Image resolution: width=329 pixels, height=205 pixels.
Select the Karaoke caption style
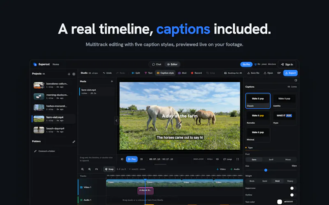[258, 118]
